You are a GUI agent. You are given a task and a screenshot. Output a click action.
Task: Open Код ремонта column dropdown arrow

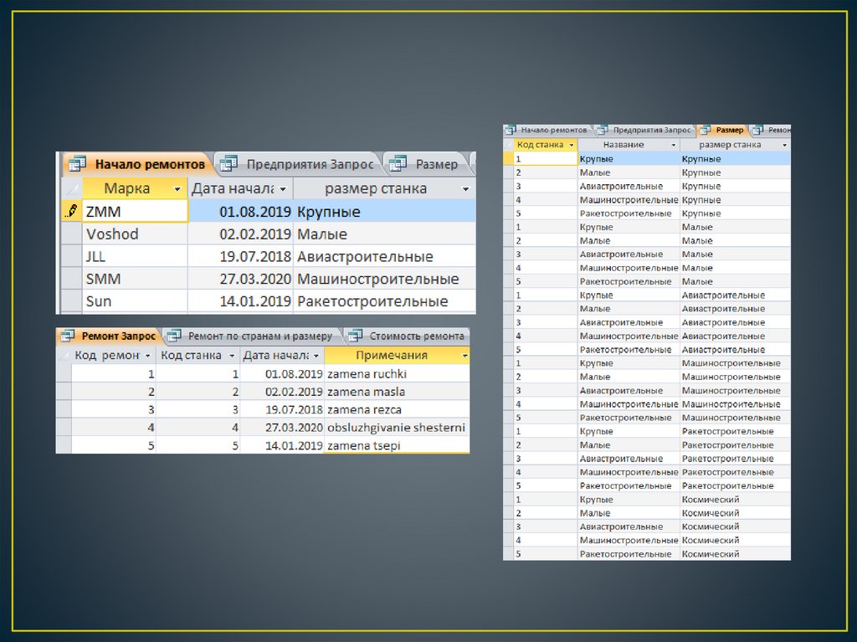147,356
